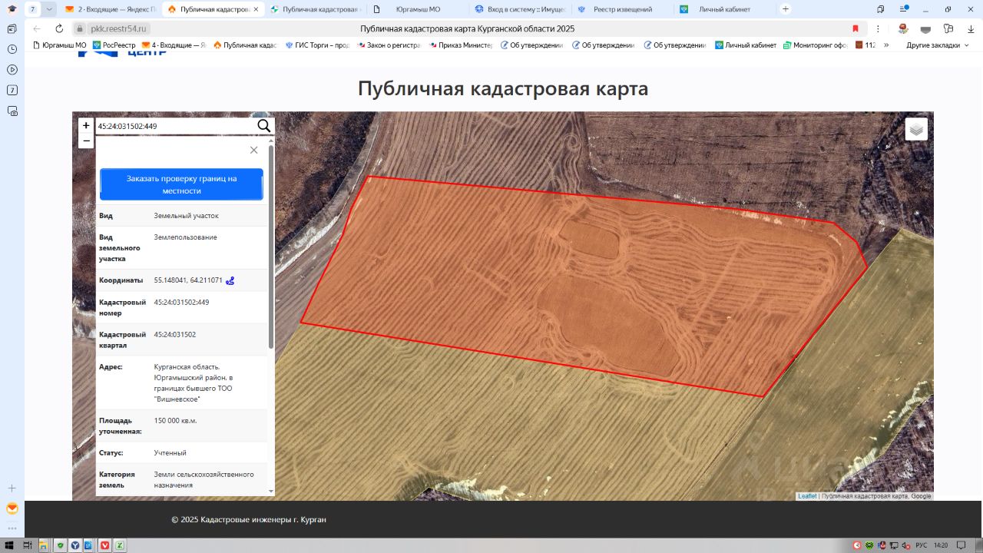Open Yandex Browser taskbar icon
The image size is (983, 553).
coord(75,545)
